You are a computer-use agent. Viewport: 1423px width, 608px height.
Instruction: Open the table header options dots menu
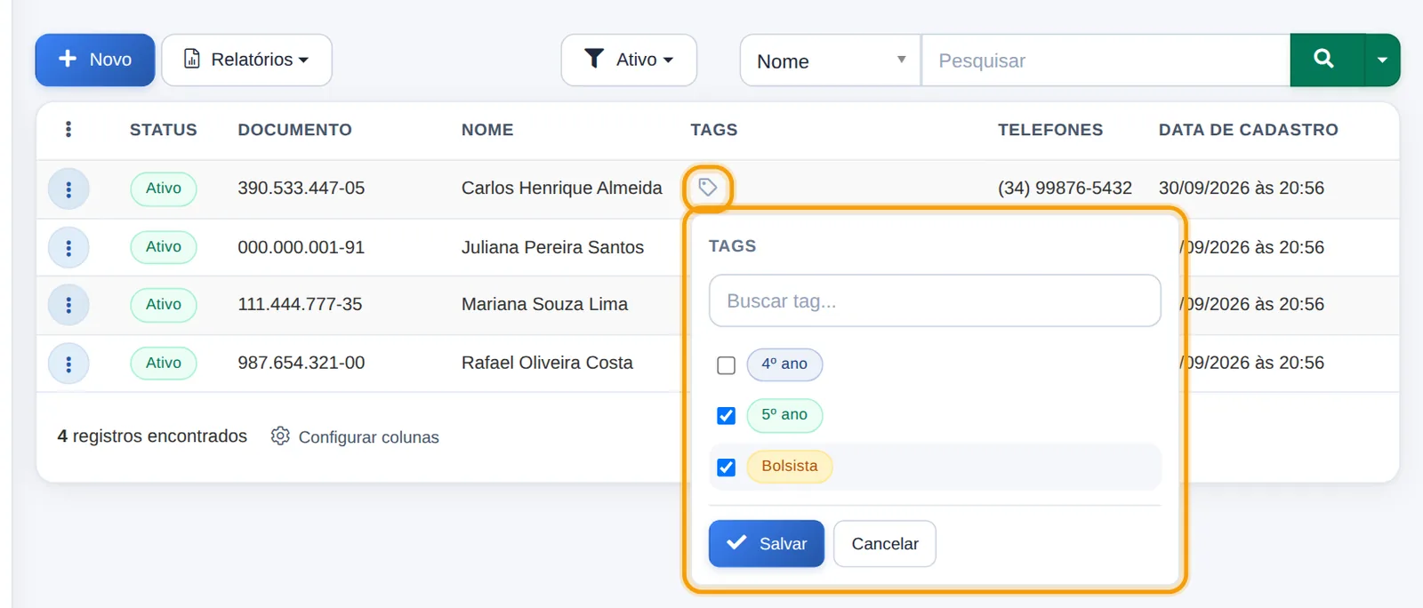click(68, 130)
